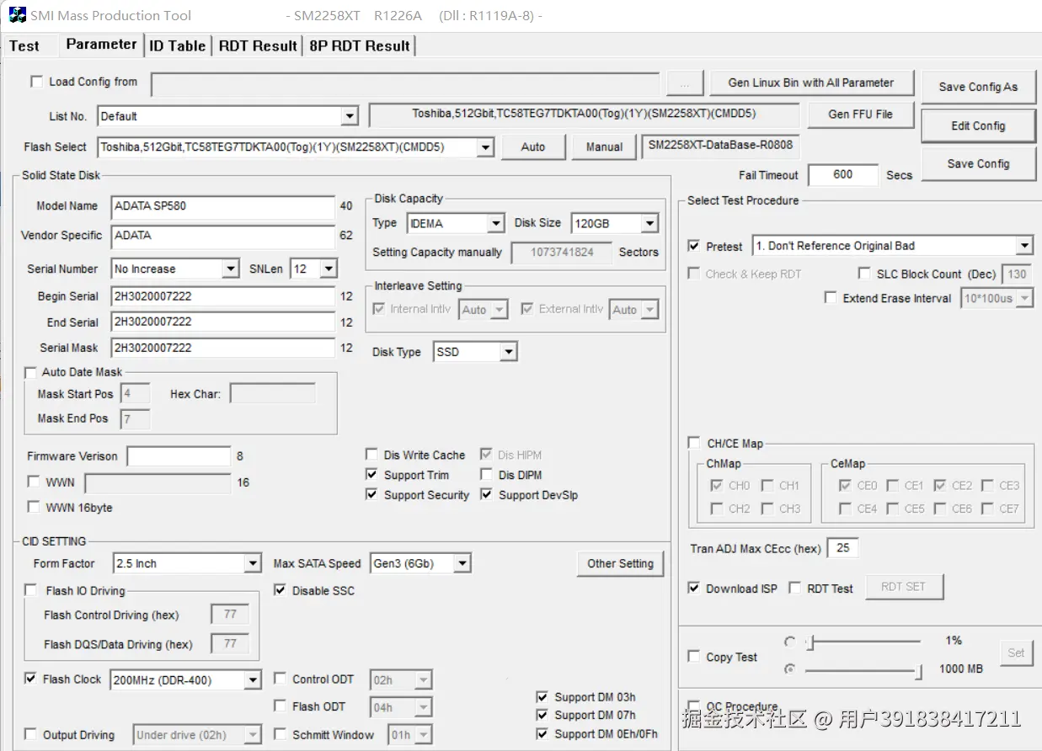Screen dimensions: 1042x751
Task: Switch to the RDT Result tab
Action: [x=258, y=46]
